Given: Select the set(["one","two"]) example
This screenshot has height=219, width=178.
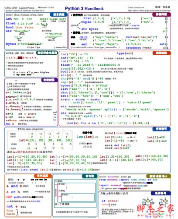Looking at the screenshot, I should 92,96.
